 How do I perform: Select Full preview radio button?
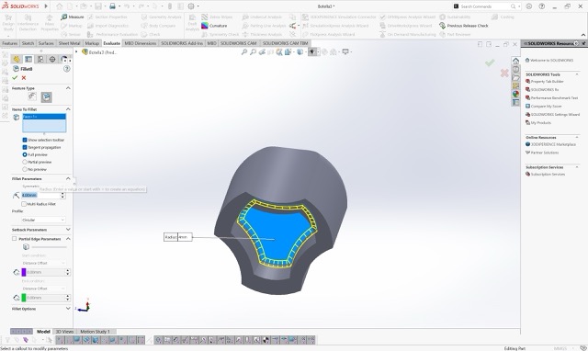pos(25,154)
